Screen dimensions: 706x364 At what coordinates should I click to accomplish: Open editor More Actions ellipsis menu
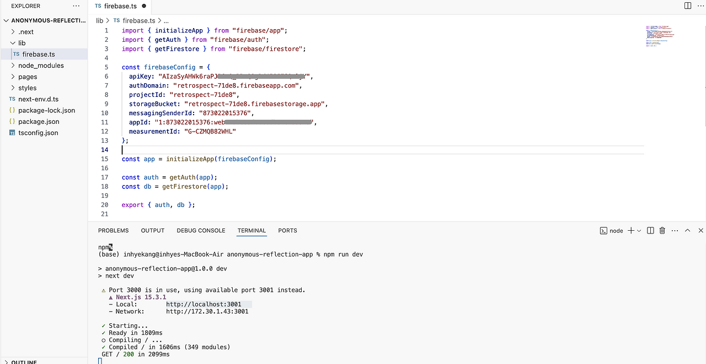(x=700, y=6)
